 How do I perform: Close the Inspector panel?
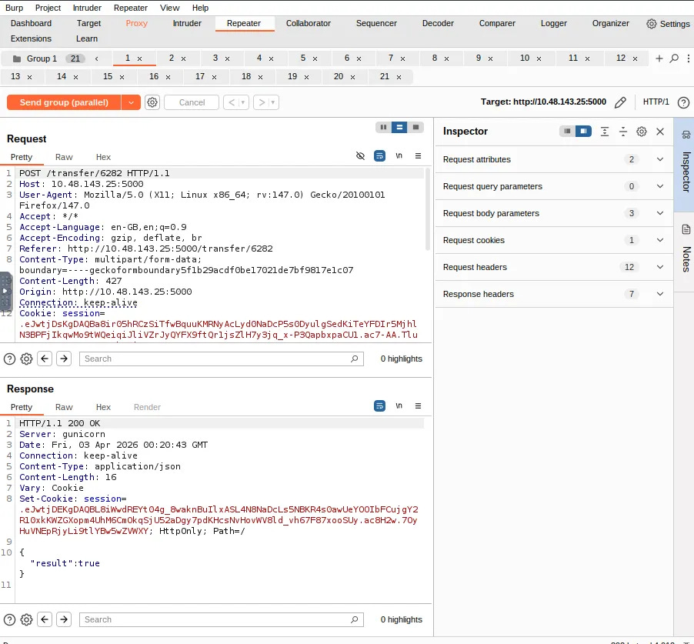(x=660, y=132)
